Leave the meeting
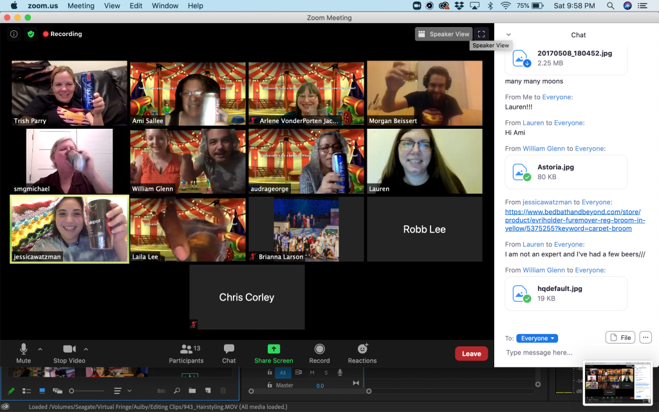 coord(471,353)
